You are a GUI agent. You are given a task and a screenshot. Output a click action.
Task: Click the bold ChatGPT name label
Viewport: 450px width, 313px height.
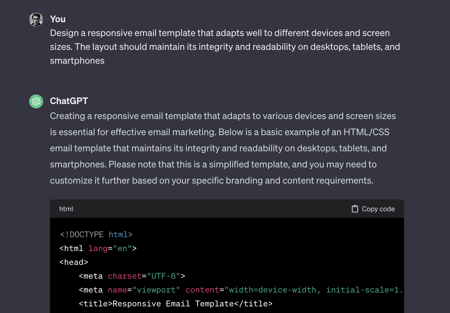(x=69, y=101)
